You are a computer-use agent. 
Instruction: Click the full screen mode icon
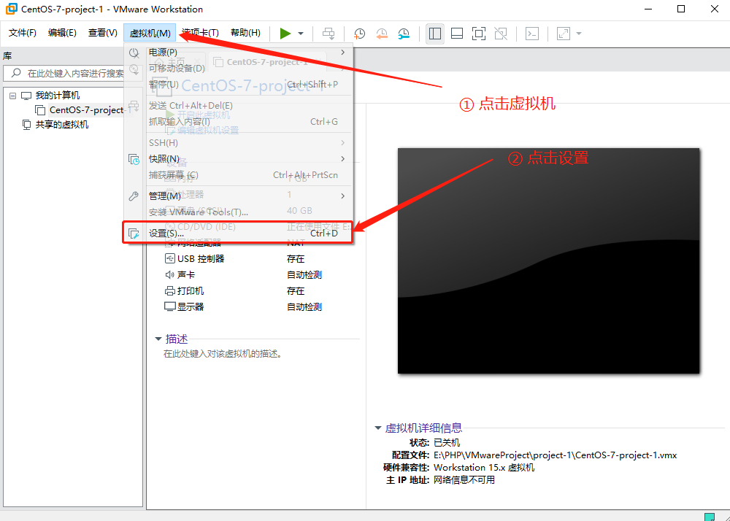pos(479,34)
